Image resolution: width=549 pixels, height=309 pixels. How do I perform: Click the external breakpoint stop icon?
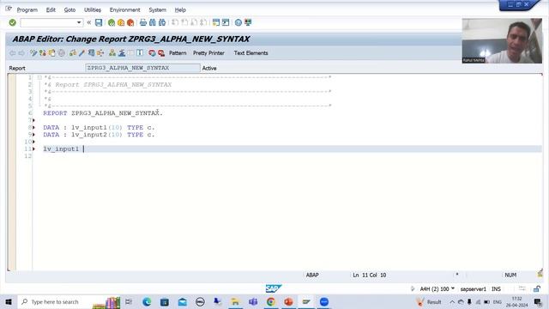pyautogui.click(x=161, y=53)
